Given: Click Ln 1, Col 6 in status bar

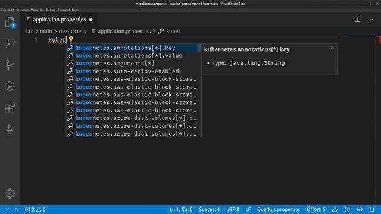Looking at the screenshot, I should point(181,209).
